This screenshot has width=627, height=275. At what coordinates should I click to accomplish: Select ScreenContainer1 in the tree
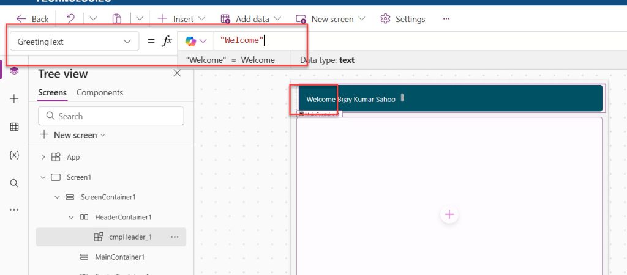108,197
